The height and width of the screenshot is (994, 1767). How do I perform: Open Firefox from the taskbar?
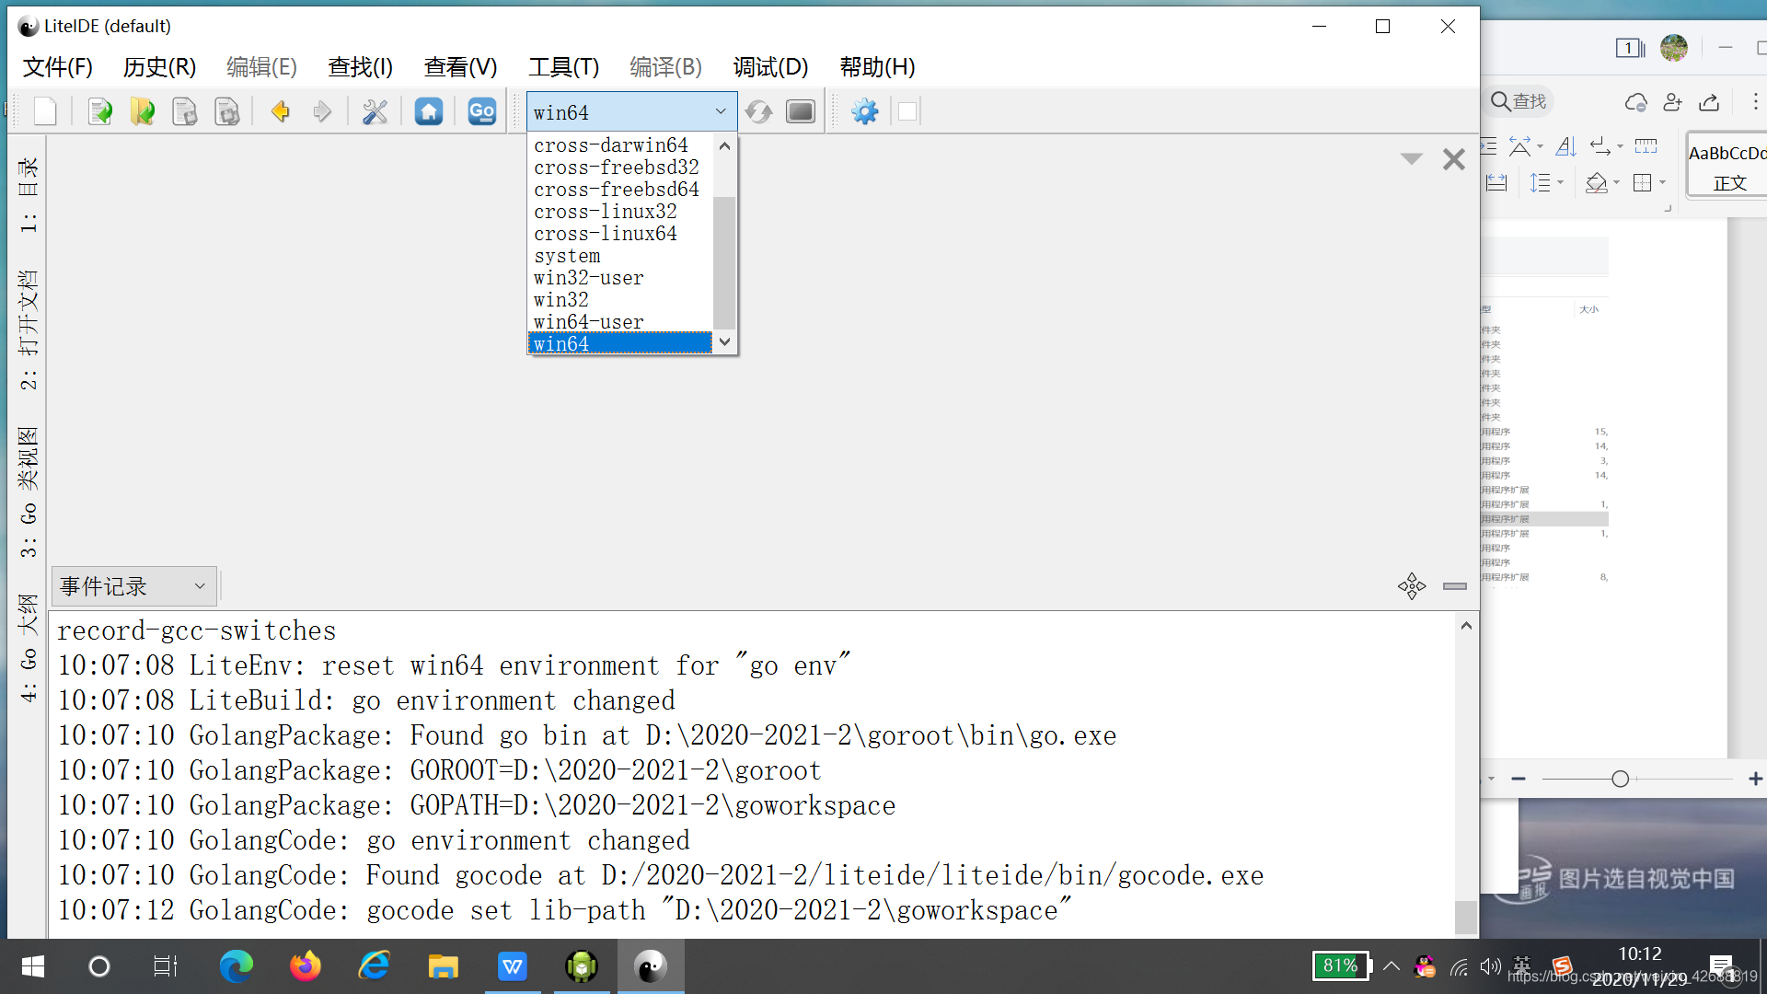(x=305, y=966)
